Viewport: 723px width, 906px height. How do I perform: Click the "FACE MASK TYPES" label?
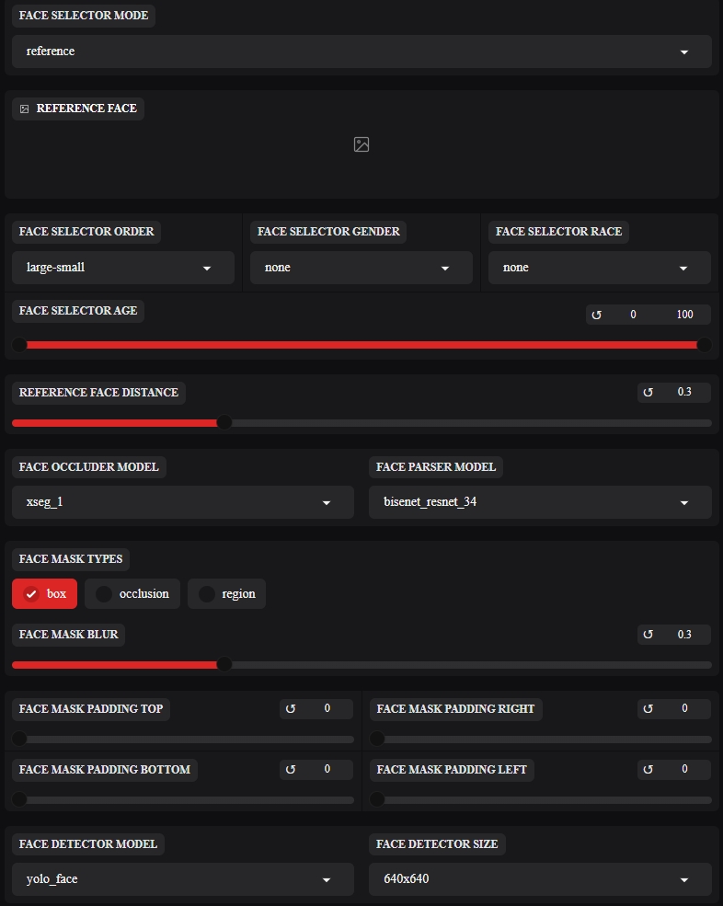point(71,559)
